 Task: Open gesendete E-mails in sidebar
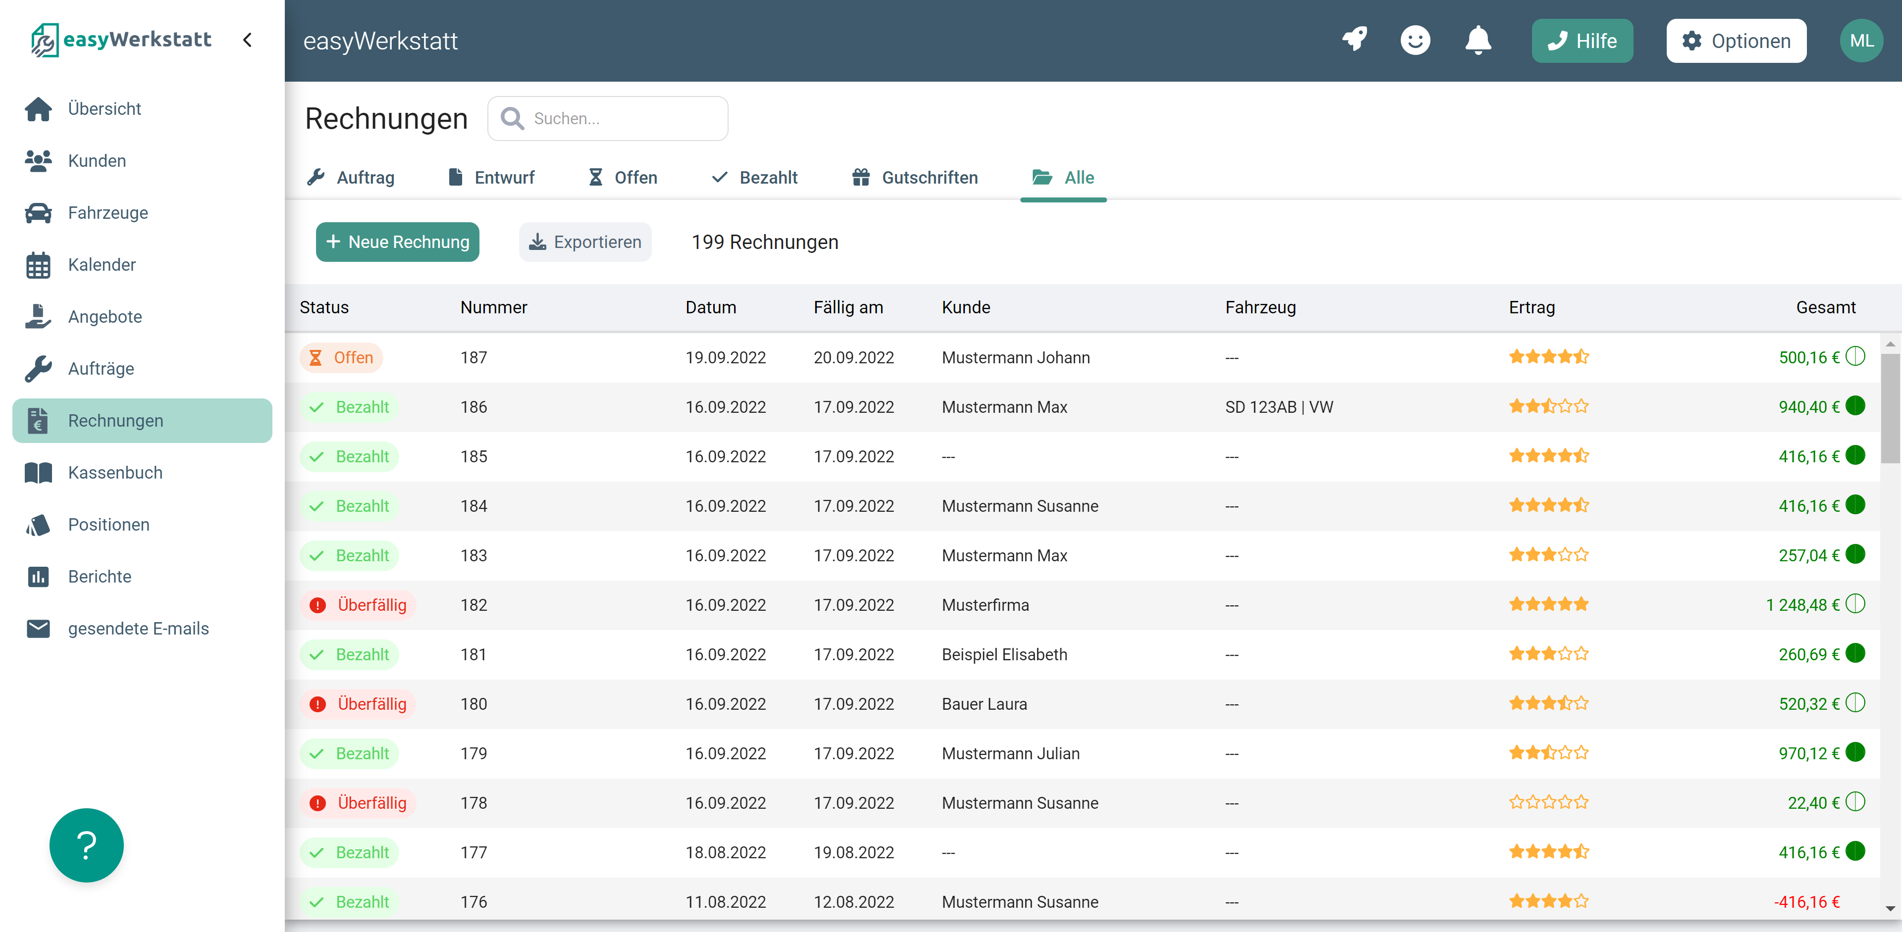(x=138, y=628)
